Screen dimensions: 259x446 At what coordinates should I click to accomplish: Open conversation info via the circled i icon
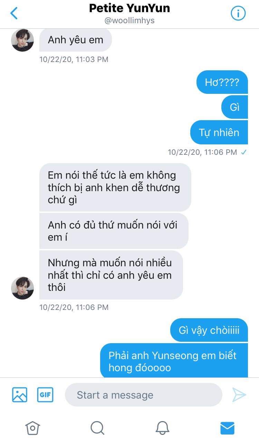[238, 13]
